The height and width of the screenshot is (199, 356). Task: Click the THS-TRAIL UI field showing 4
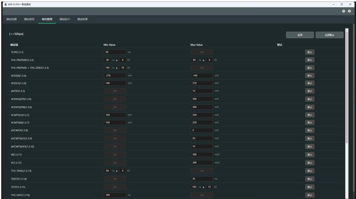pyautogui.click(x=123, y=171)
